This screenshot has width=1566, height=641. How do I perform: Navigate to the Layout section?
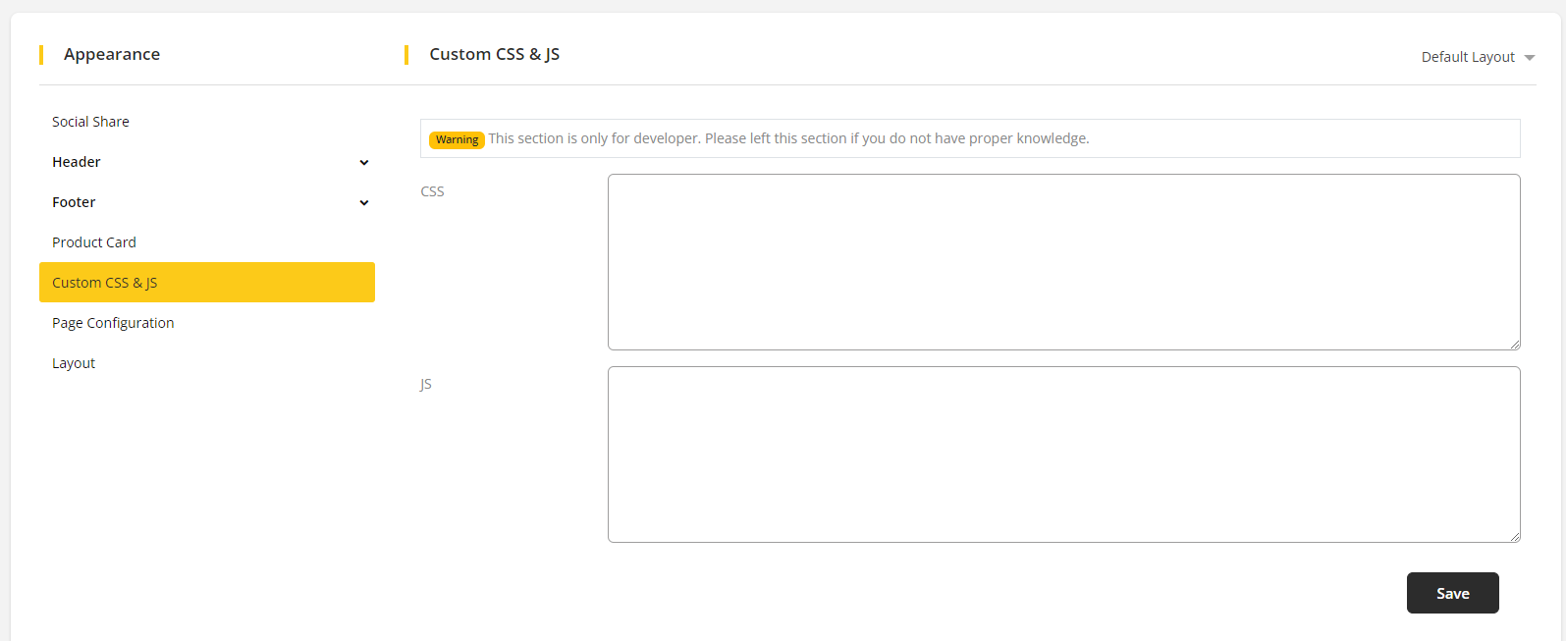pyautogui.click(x=74, y=363)
